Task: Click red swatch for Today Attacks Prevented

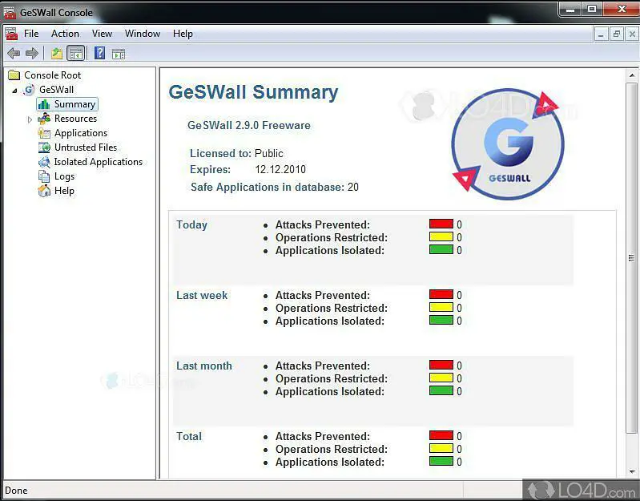Action: tap(441, 224)
